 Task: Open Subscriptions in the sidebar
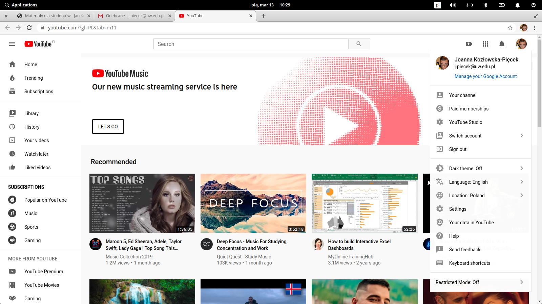pos(41,91)
